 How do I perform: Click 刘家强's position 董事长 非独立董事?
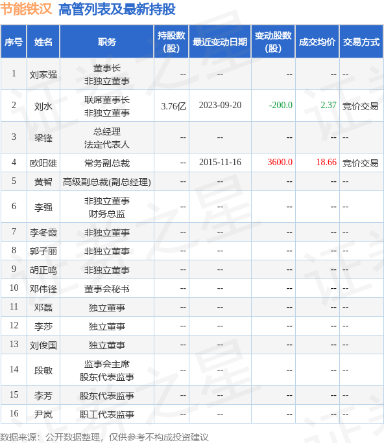click(x=106, y=74)
